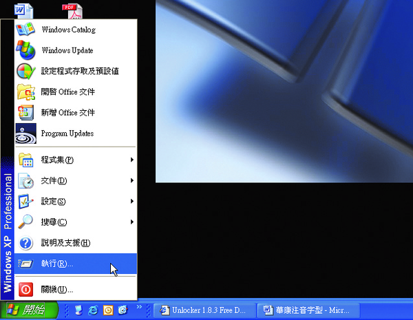This screenshot has width=413, height=320.
Task: Select the Word document desktop icon
Action: click(x=23, y=11)
